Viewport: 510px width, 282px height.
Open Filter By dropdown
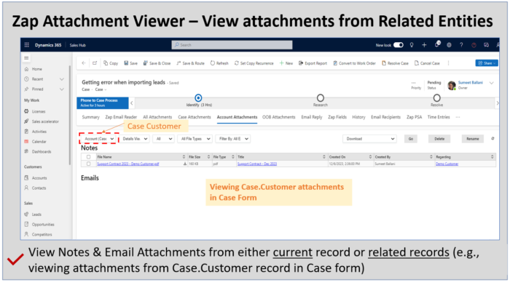(x=234, y=139)
